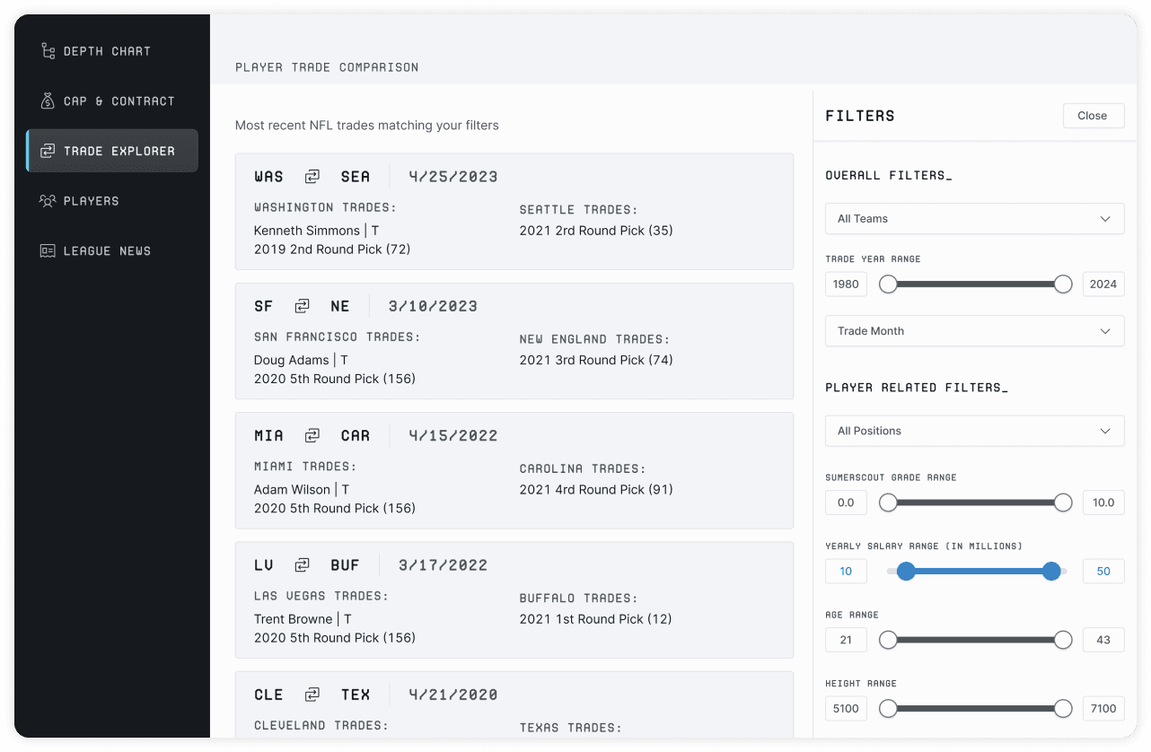This screenshot has height=752, width=1151.
Task: Click the League News newspaper icon
Action: (x=48, y=251)
